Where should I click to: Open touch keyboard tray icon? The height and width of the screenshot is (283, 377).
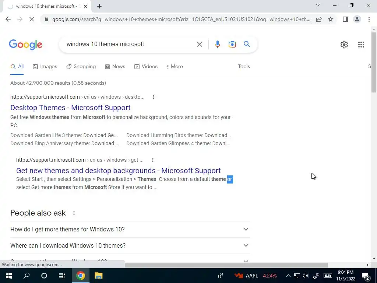(328, 276)
